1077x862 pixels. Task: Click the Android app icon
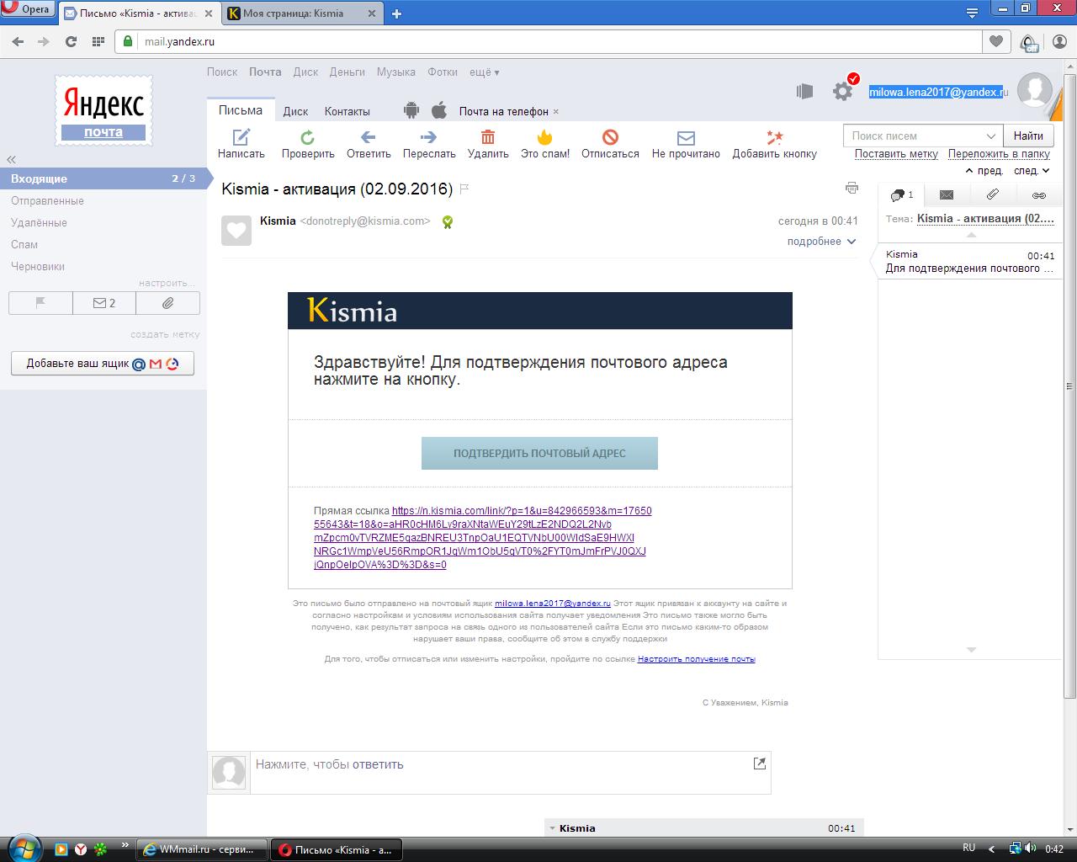[411, 110]
